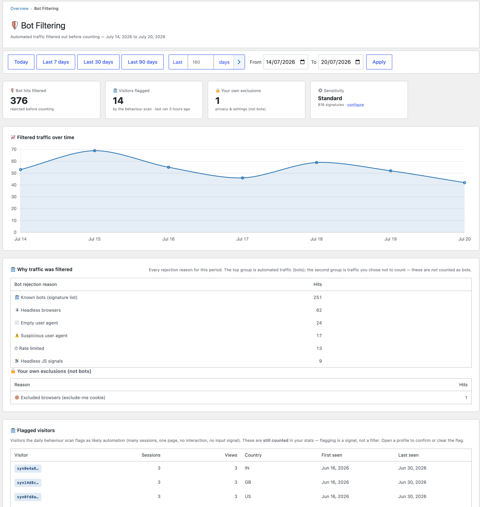Select the Last 90 days range
The width and height of the screenshot is (480, 507).
pos(142,62)
